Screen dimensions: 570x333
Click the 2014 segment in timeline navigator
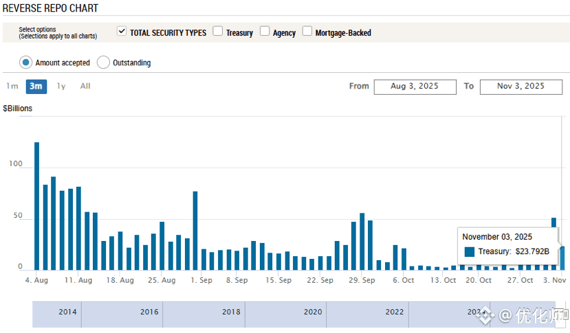(67, 312)
